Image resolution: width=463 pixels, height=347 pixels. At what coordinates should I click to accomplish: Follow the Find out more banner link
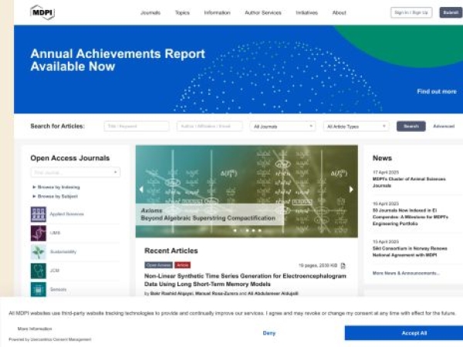point(437,92)
